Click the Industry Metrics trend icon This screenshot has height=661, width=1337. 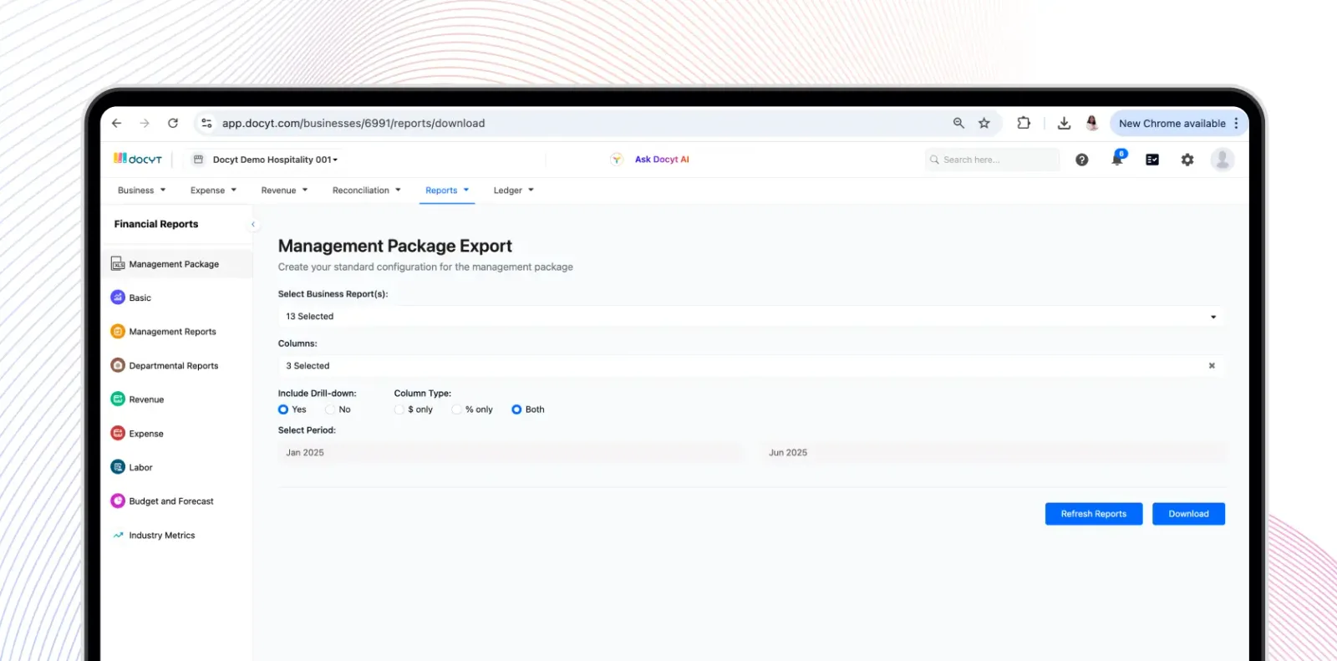point(118,535)
